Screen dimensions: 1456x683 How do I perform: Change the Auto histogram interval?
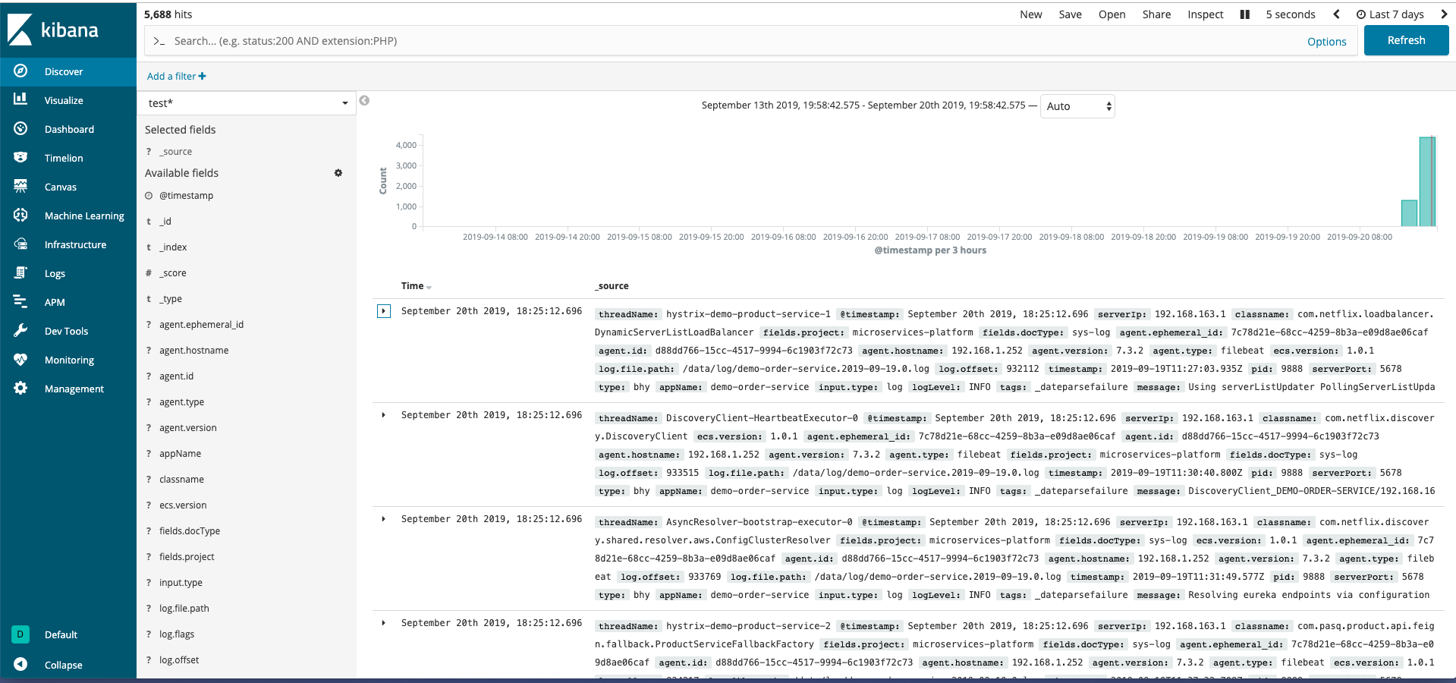[x=1076, y=106]
